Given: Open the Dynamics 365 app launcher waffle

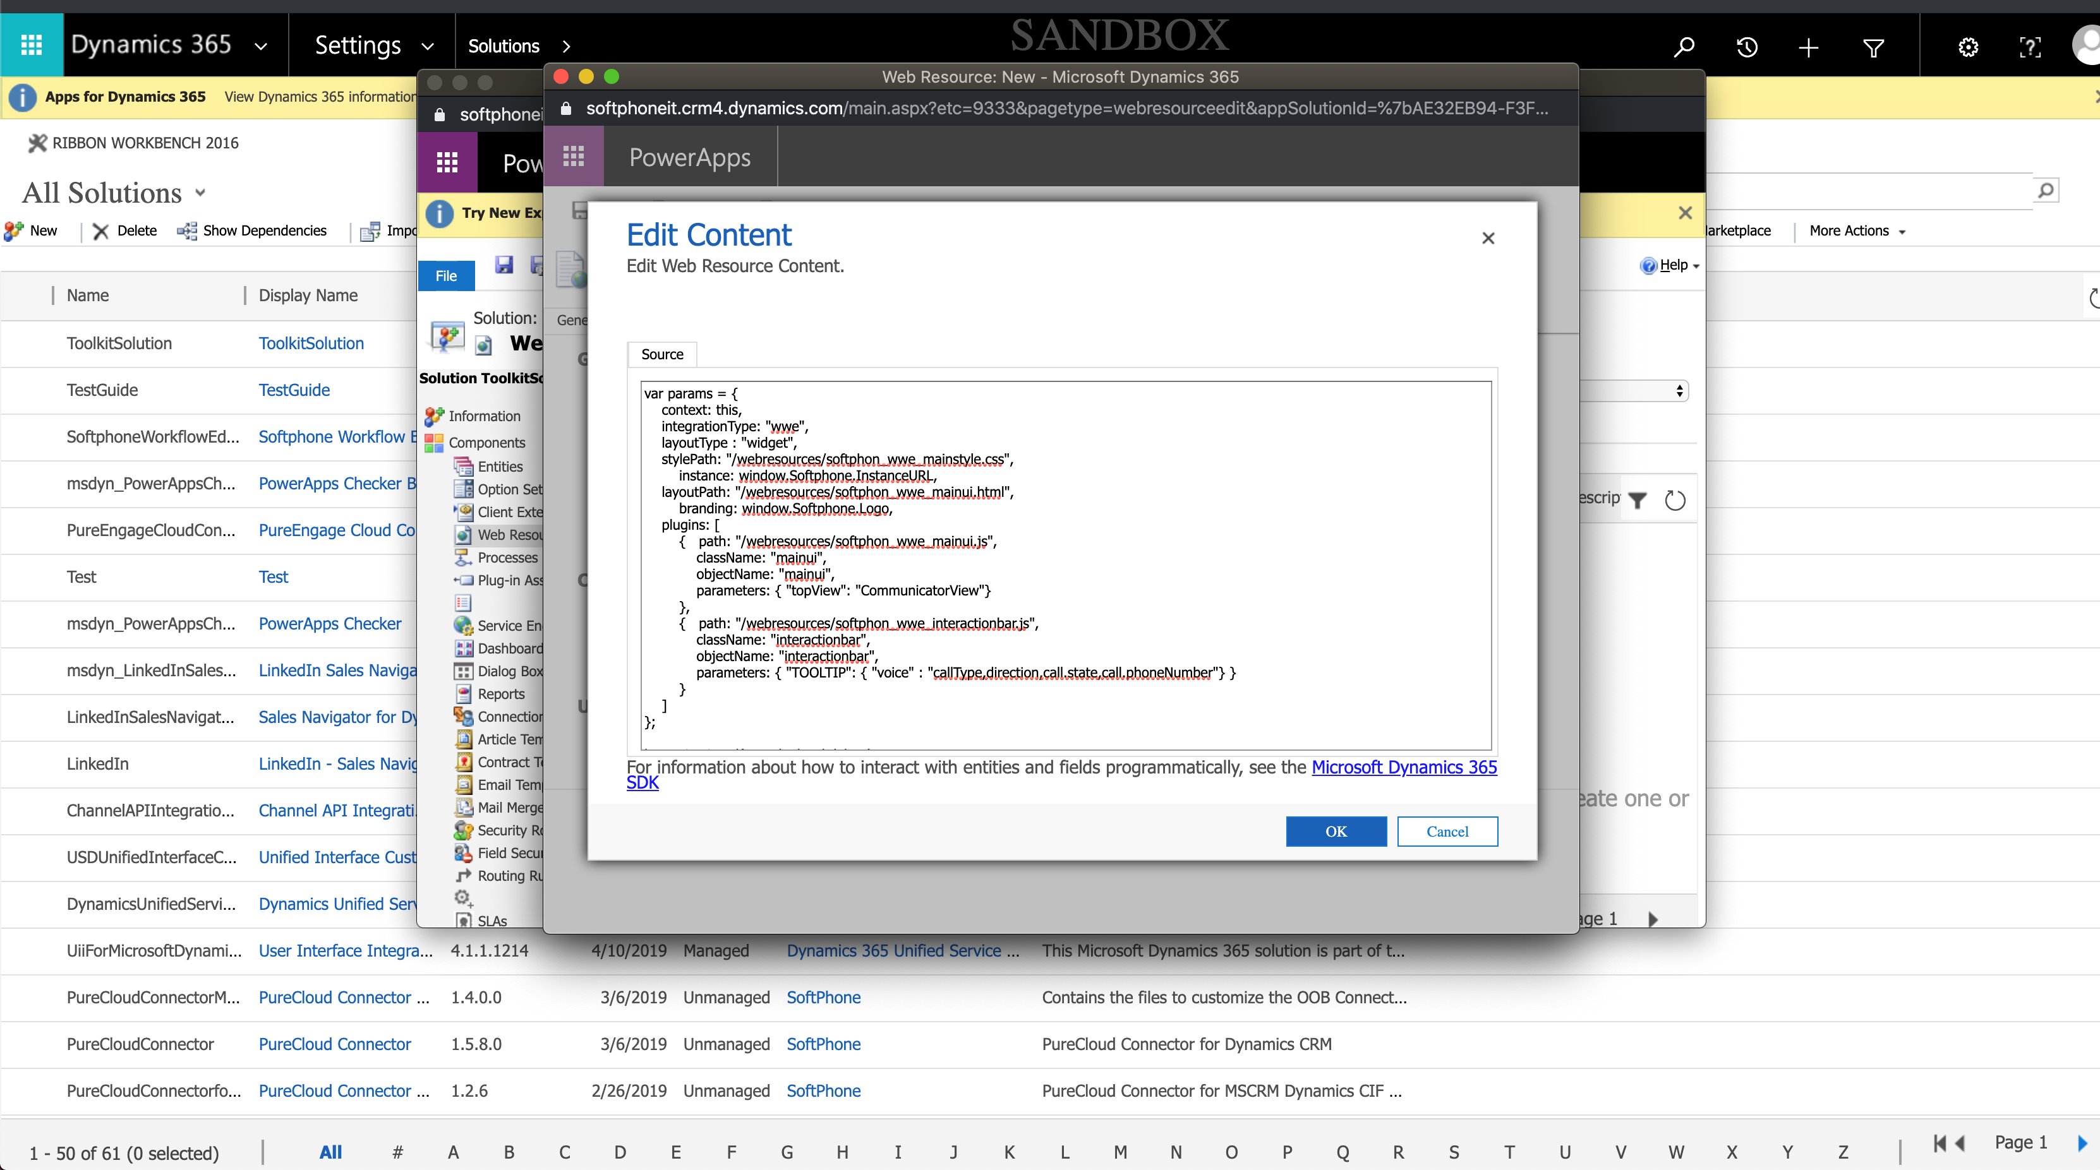Looking at the screenshot, I should pos(31,45).
